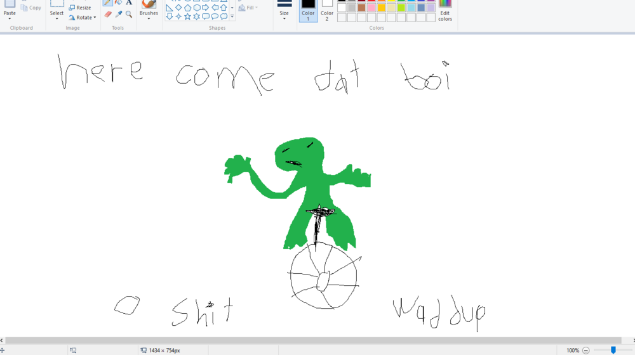Click the zoom out minus button

pyautogui.click(x=585, y=351)
